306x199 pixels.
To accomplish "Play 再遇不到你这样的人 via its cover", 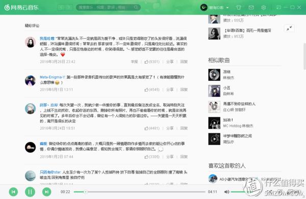I will click(x=214, y=107).
